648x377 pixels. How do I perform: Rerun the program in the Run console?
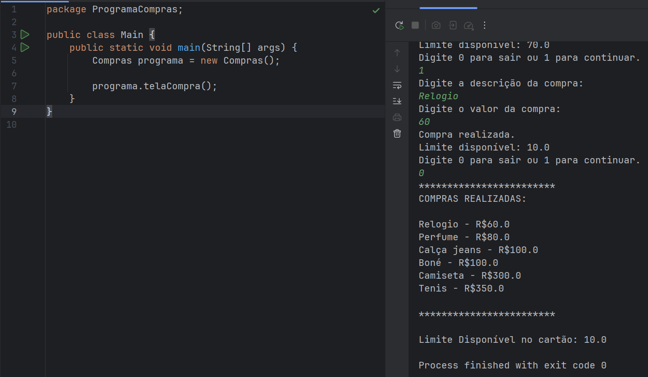point(400,25)
